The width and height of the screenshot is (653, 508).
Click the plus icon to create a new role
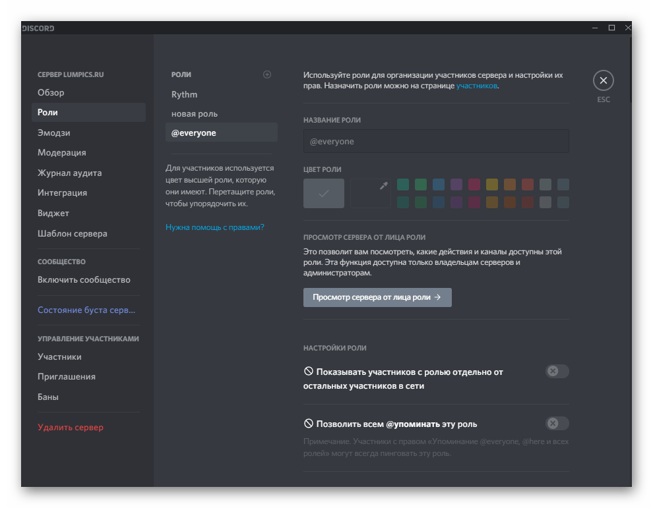(x=267, y=74)
